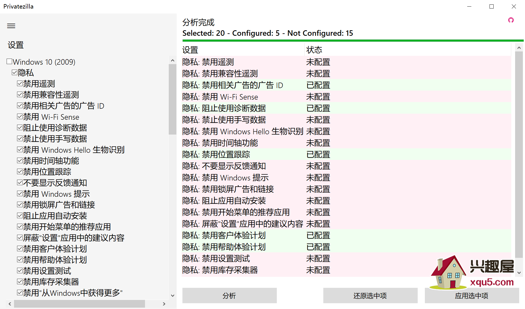Screen dimensions: 525x309
Task: Click the results list scroll-down arrow
Action: (x=519, y=273)
